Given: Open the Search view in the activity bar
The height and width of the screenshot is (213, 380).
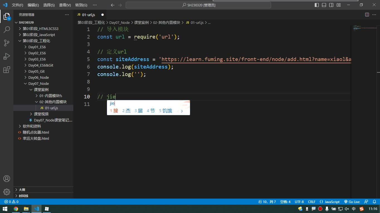Looking at the screenshot, I should 7,29.
